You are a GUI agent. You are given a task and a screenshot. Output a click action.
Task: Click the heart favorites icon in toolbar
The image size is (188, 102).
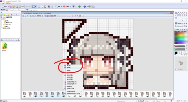pyautogui.click(x=64, y=7)
